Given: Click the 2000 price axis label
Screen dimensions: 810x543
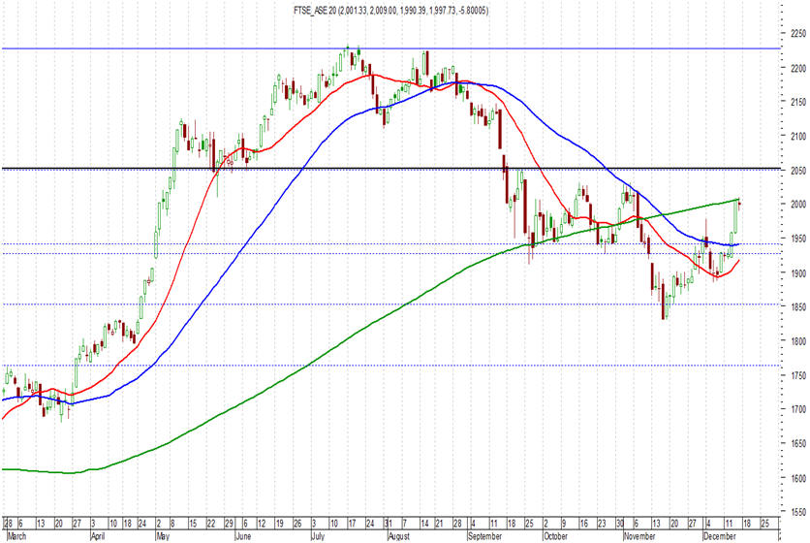Looking at the screenshot, I should point(797,205).
